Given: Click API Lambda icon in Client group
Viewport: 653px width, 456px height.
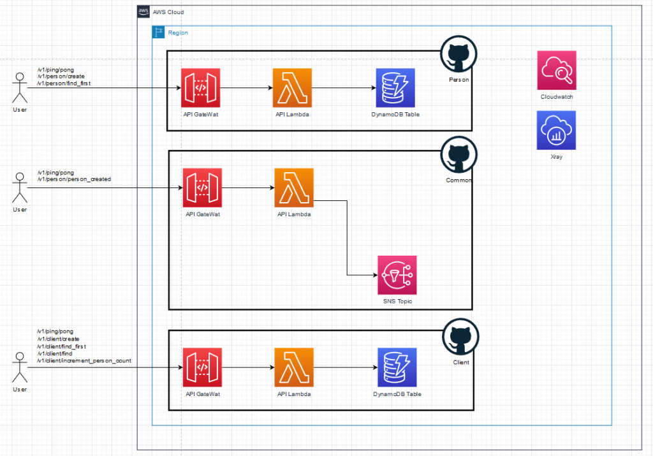Looking at the screenshot, I should click(294, 367).
